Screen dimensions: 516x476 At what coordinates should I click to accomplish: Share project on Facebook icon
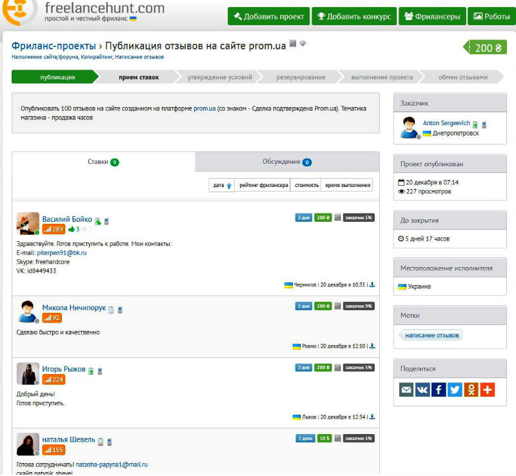tap(439, 390)
